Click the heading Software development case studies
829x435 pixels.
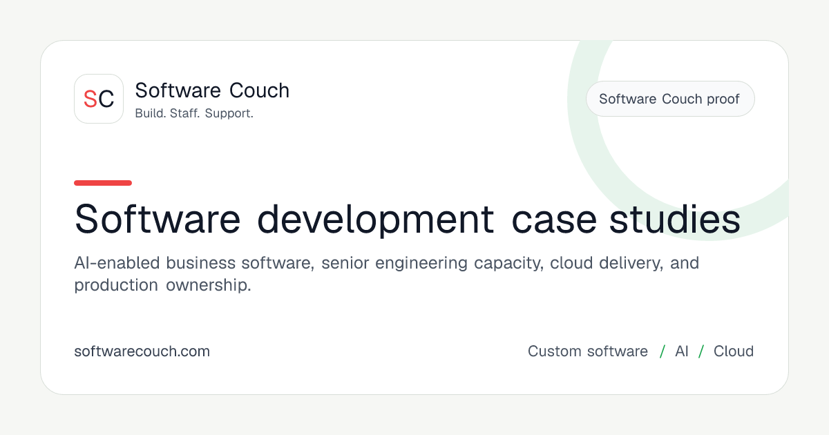pyautogui.click(x=408, y=220)
